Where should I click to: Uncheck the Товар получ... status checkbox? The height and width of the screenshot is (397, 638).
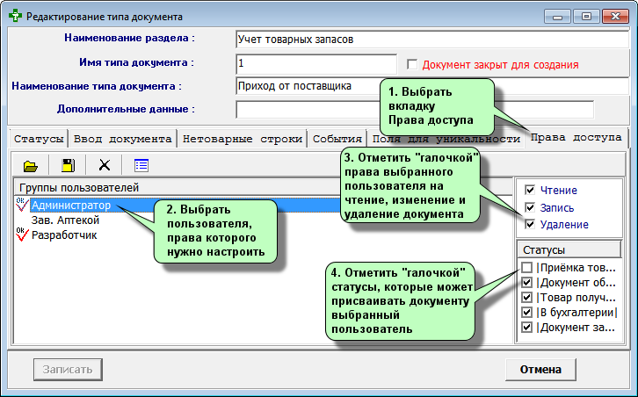point(527,298)
